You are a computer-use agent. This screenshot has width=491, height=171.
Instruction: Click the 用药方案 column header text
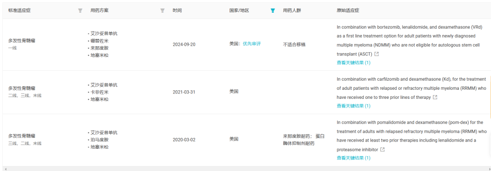(99, 10)
